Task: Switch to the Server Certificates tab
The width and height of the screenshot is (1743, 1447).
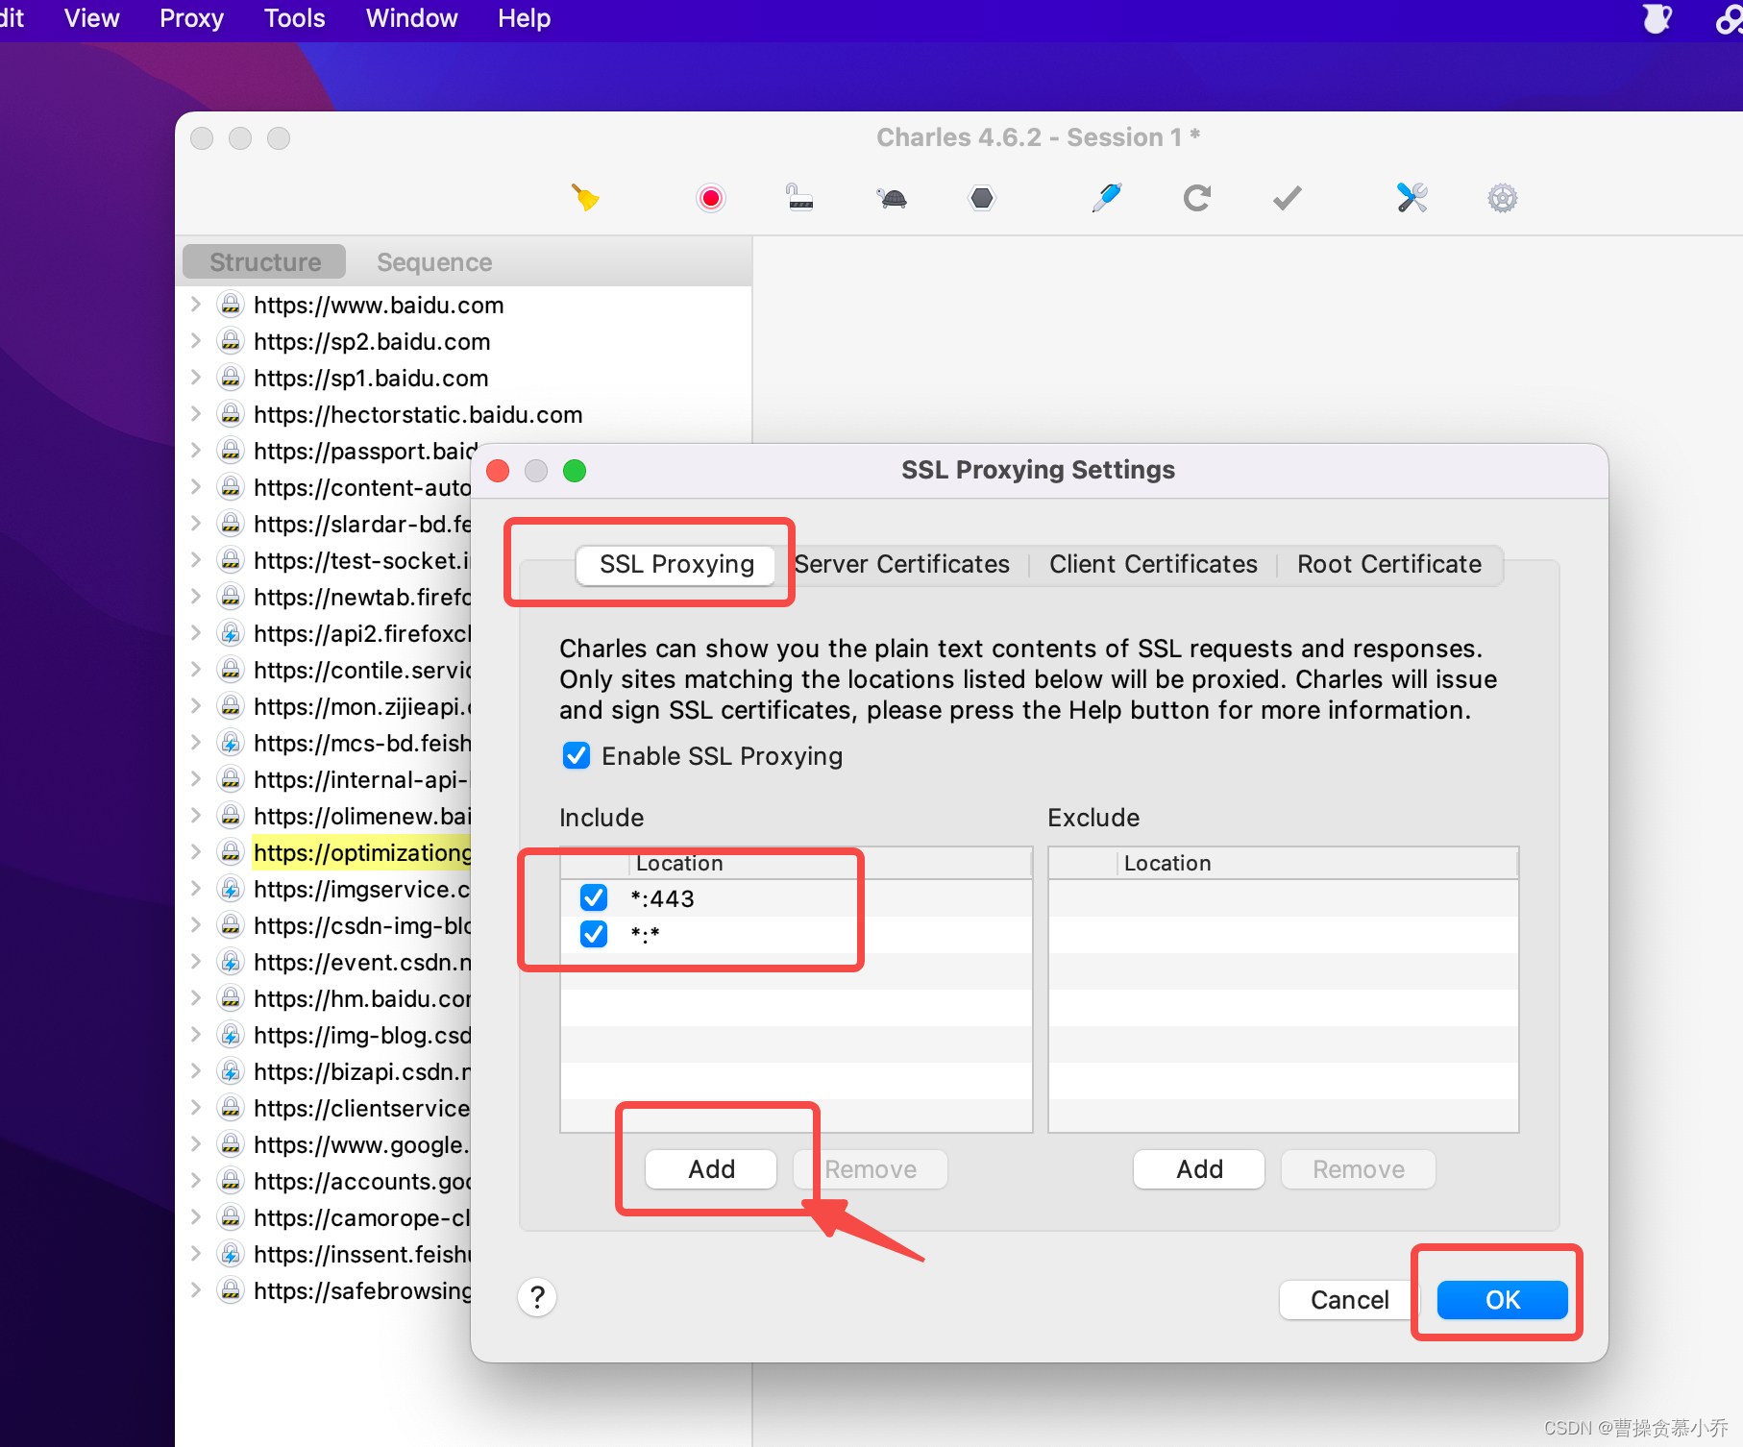Action: click(902, 564)
